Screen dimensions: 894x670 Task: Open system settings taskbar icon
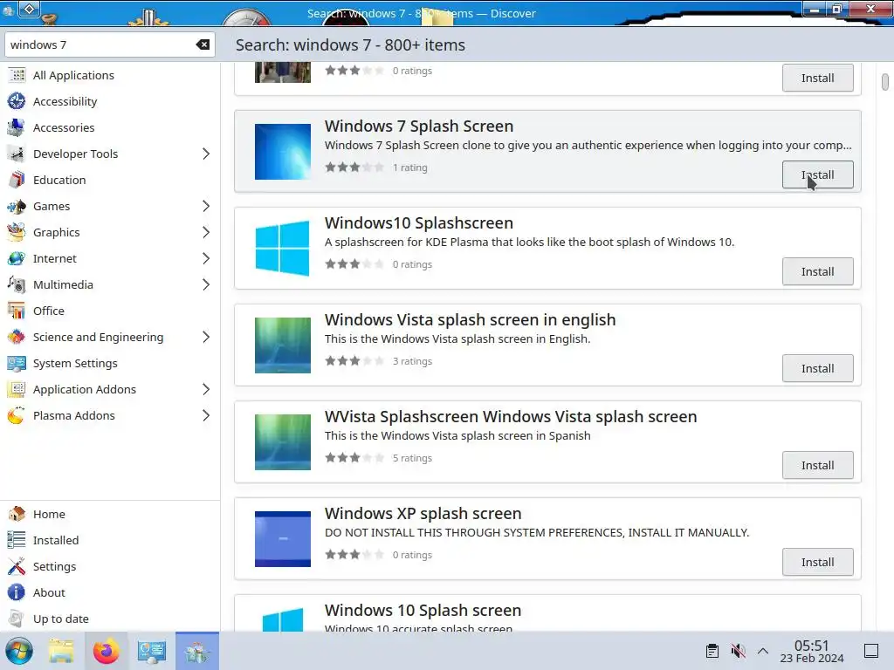151,651
